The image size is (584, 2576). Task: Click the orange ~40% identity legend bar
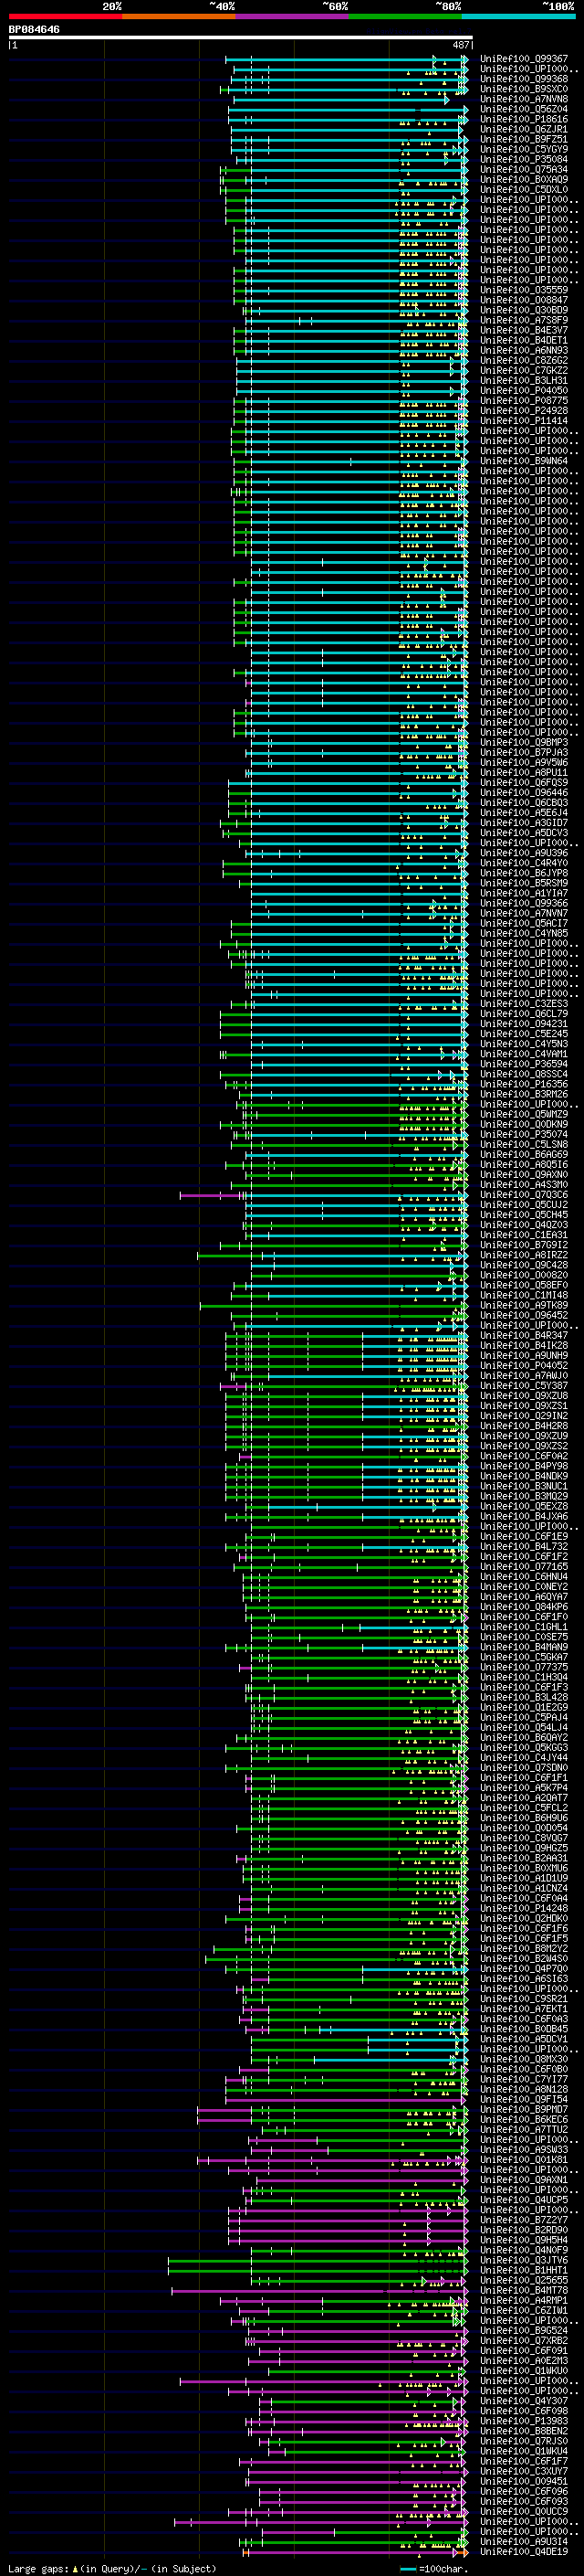(x=179, y=16)
